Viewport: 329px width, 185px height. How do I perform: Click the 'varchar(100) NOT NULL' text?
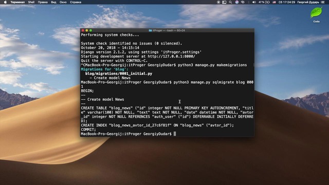point(110,112)
